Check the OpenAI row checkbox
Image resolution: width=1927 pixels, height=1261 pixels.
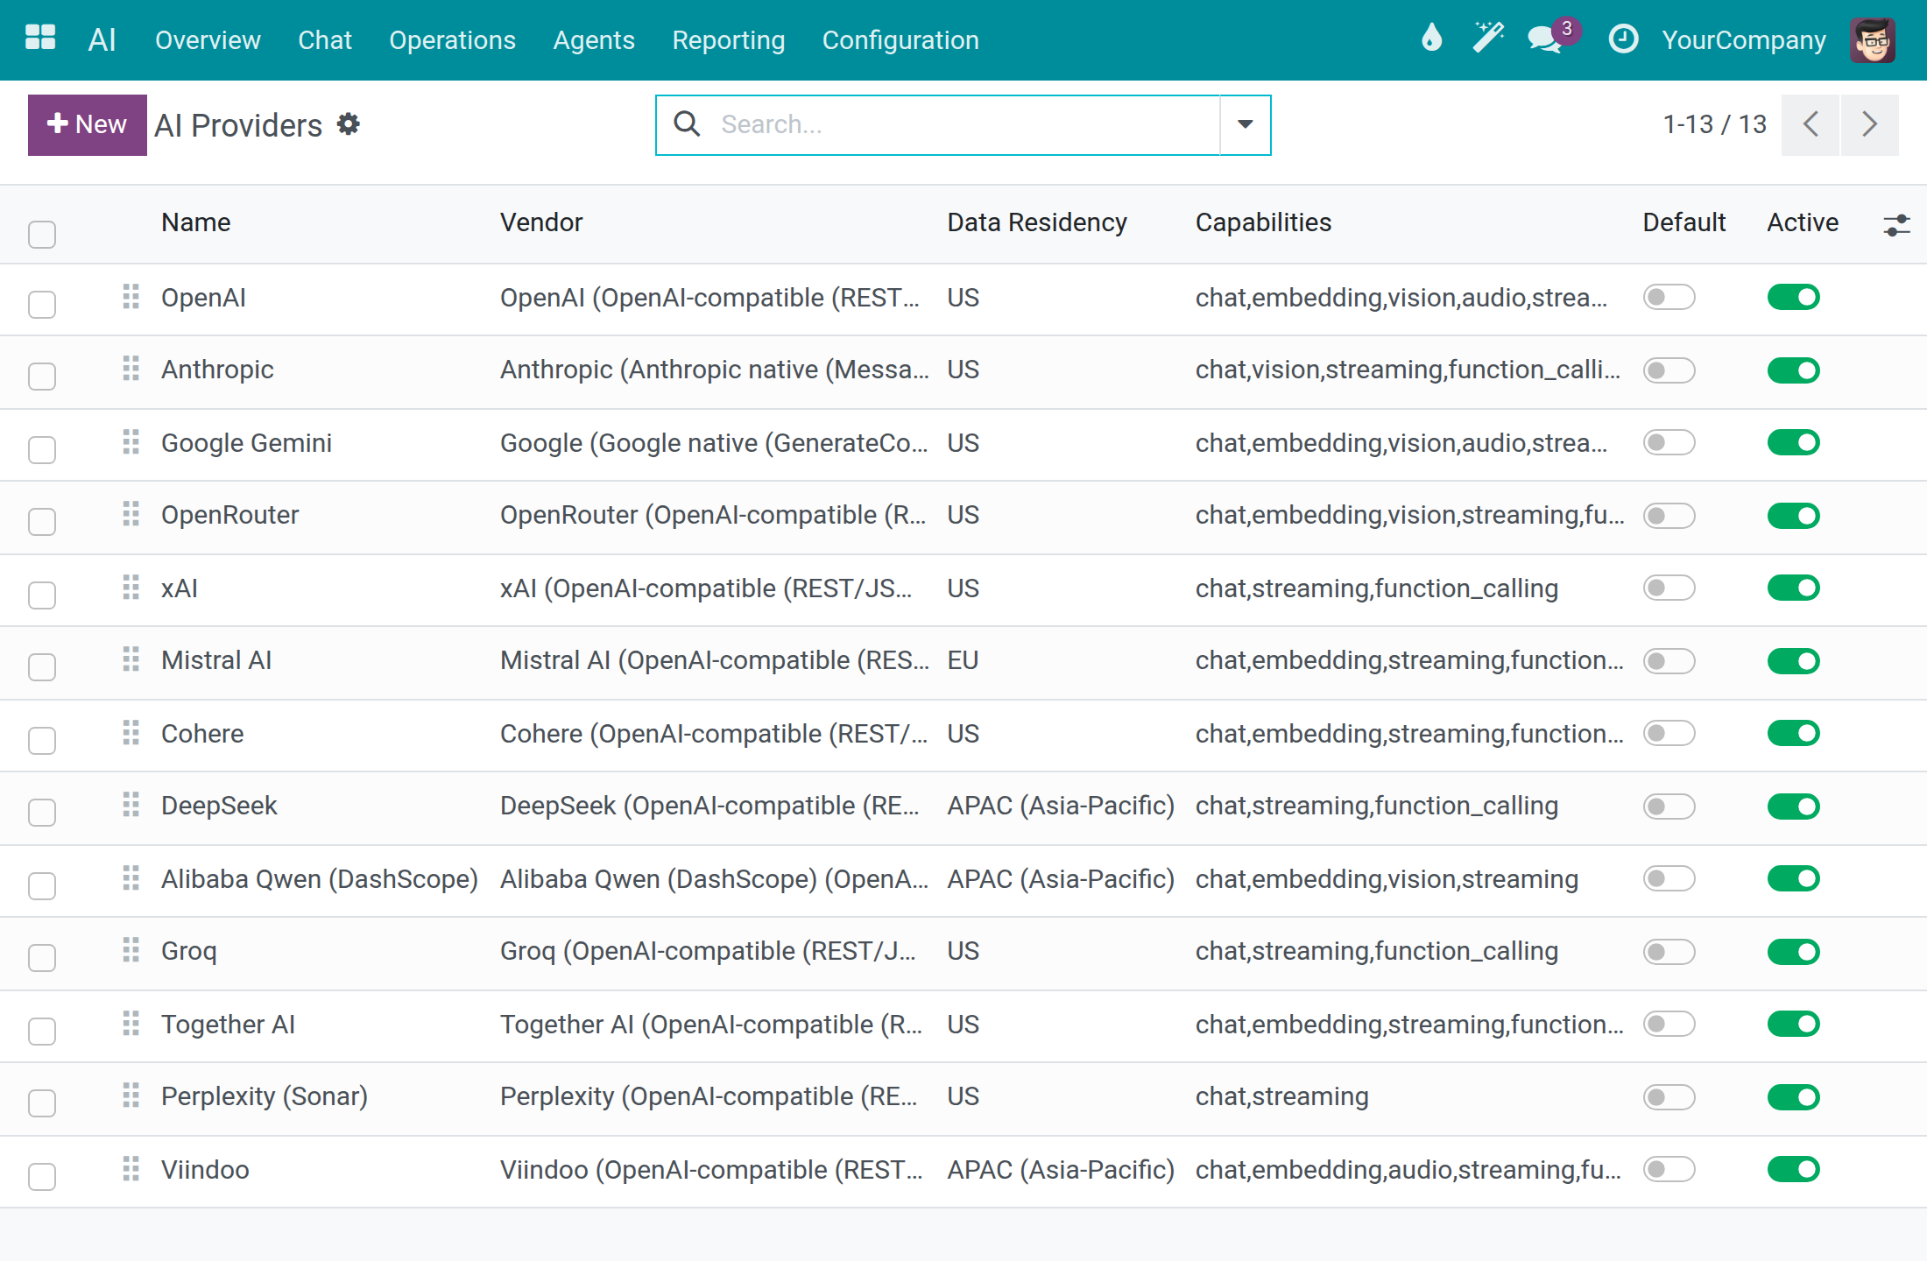[x=42, y=304]
